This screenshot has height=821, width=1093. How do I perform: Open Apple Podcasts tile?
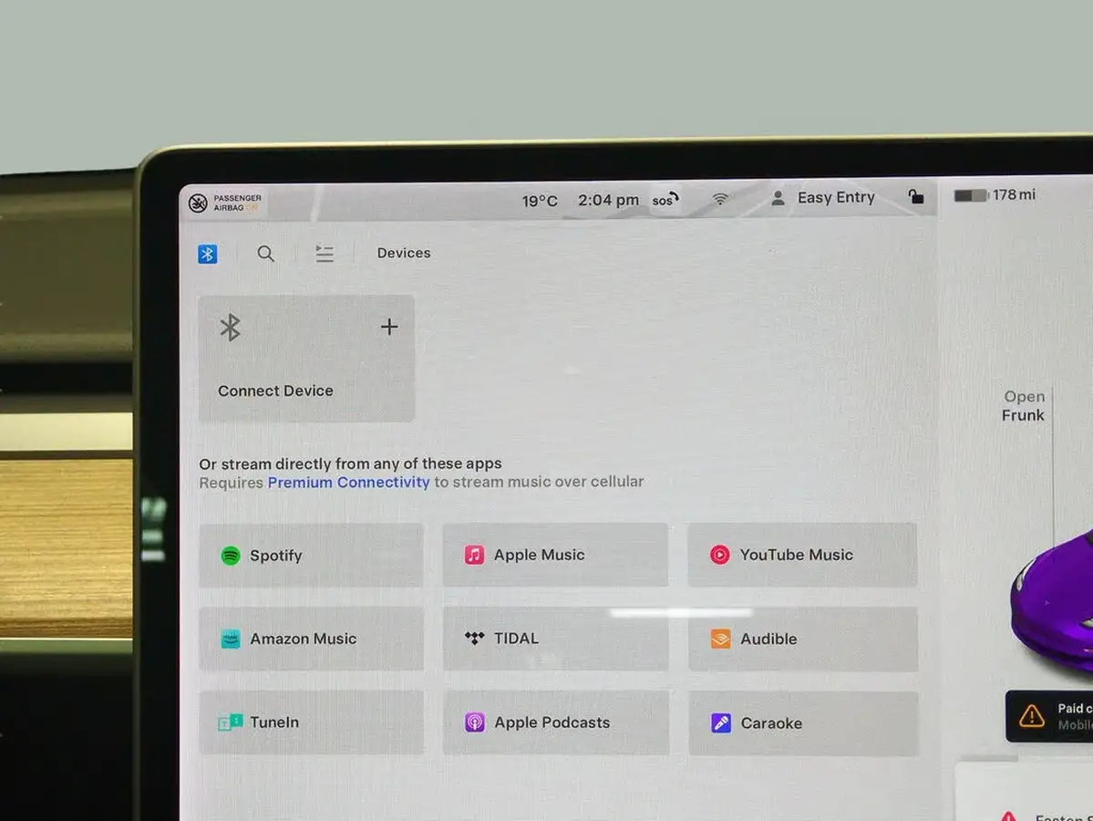pos(555,722)
